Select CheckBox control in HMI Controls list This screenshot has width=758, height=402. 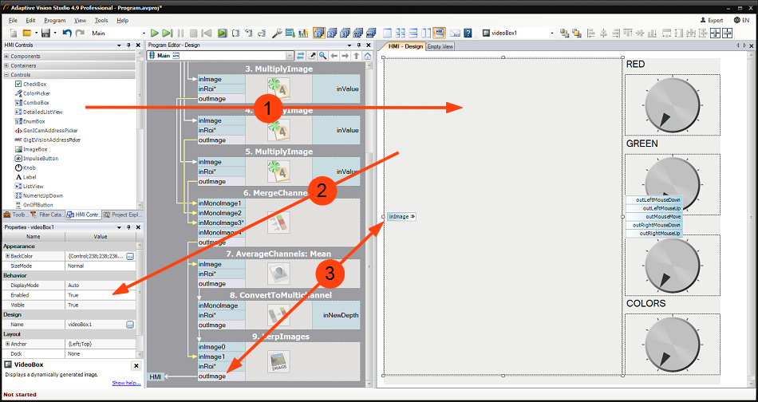tap(34, 84)
